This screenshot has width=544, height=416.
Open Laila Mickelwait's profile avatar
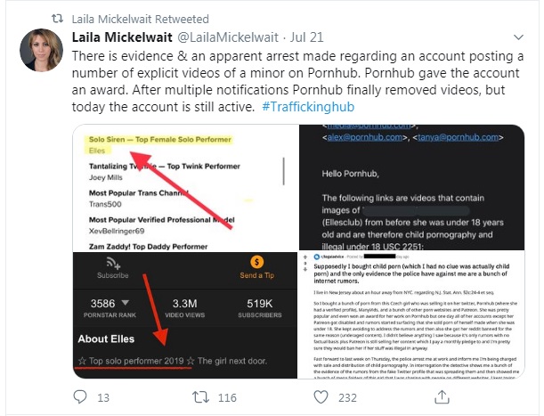42,50
